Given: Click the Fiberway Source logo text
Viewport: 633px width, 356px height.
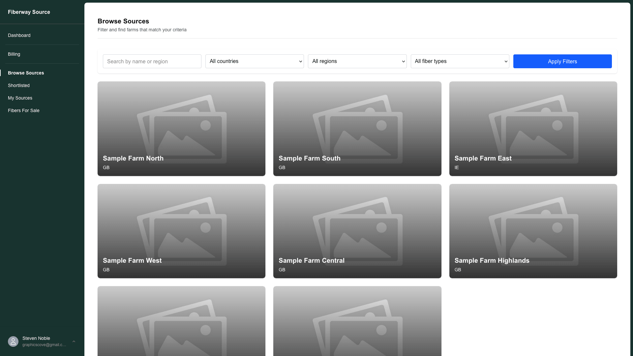Looking at the screenshot, I should click(29, 12).
